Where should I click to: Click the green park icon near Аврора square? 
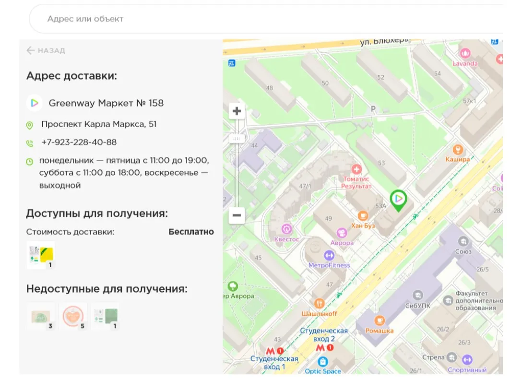click(x=233, y=286)
